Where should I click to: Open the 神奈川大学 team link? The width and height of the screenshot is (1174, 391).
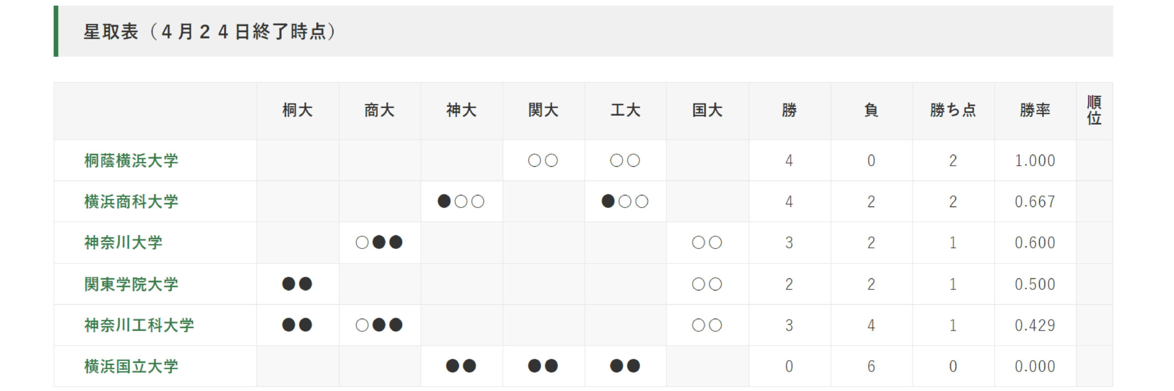coord(123,242)
